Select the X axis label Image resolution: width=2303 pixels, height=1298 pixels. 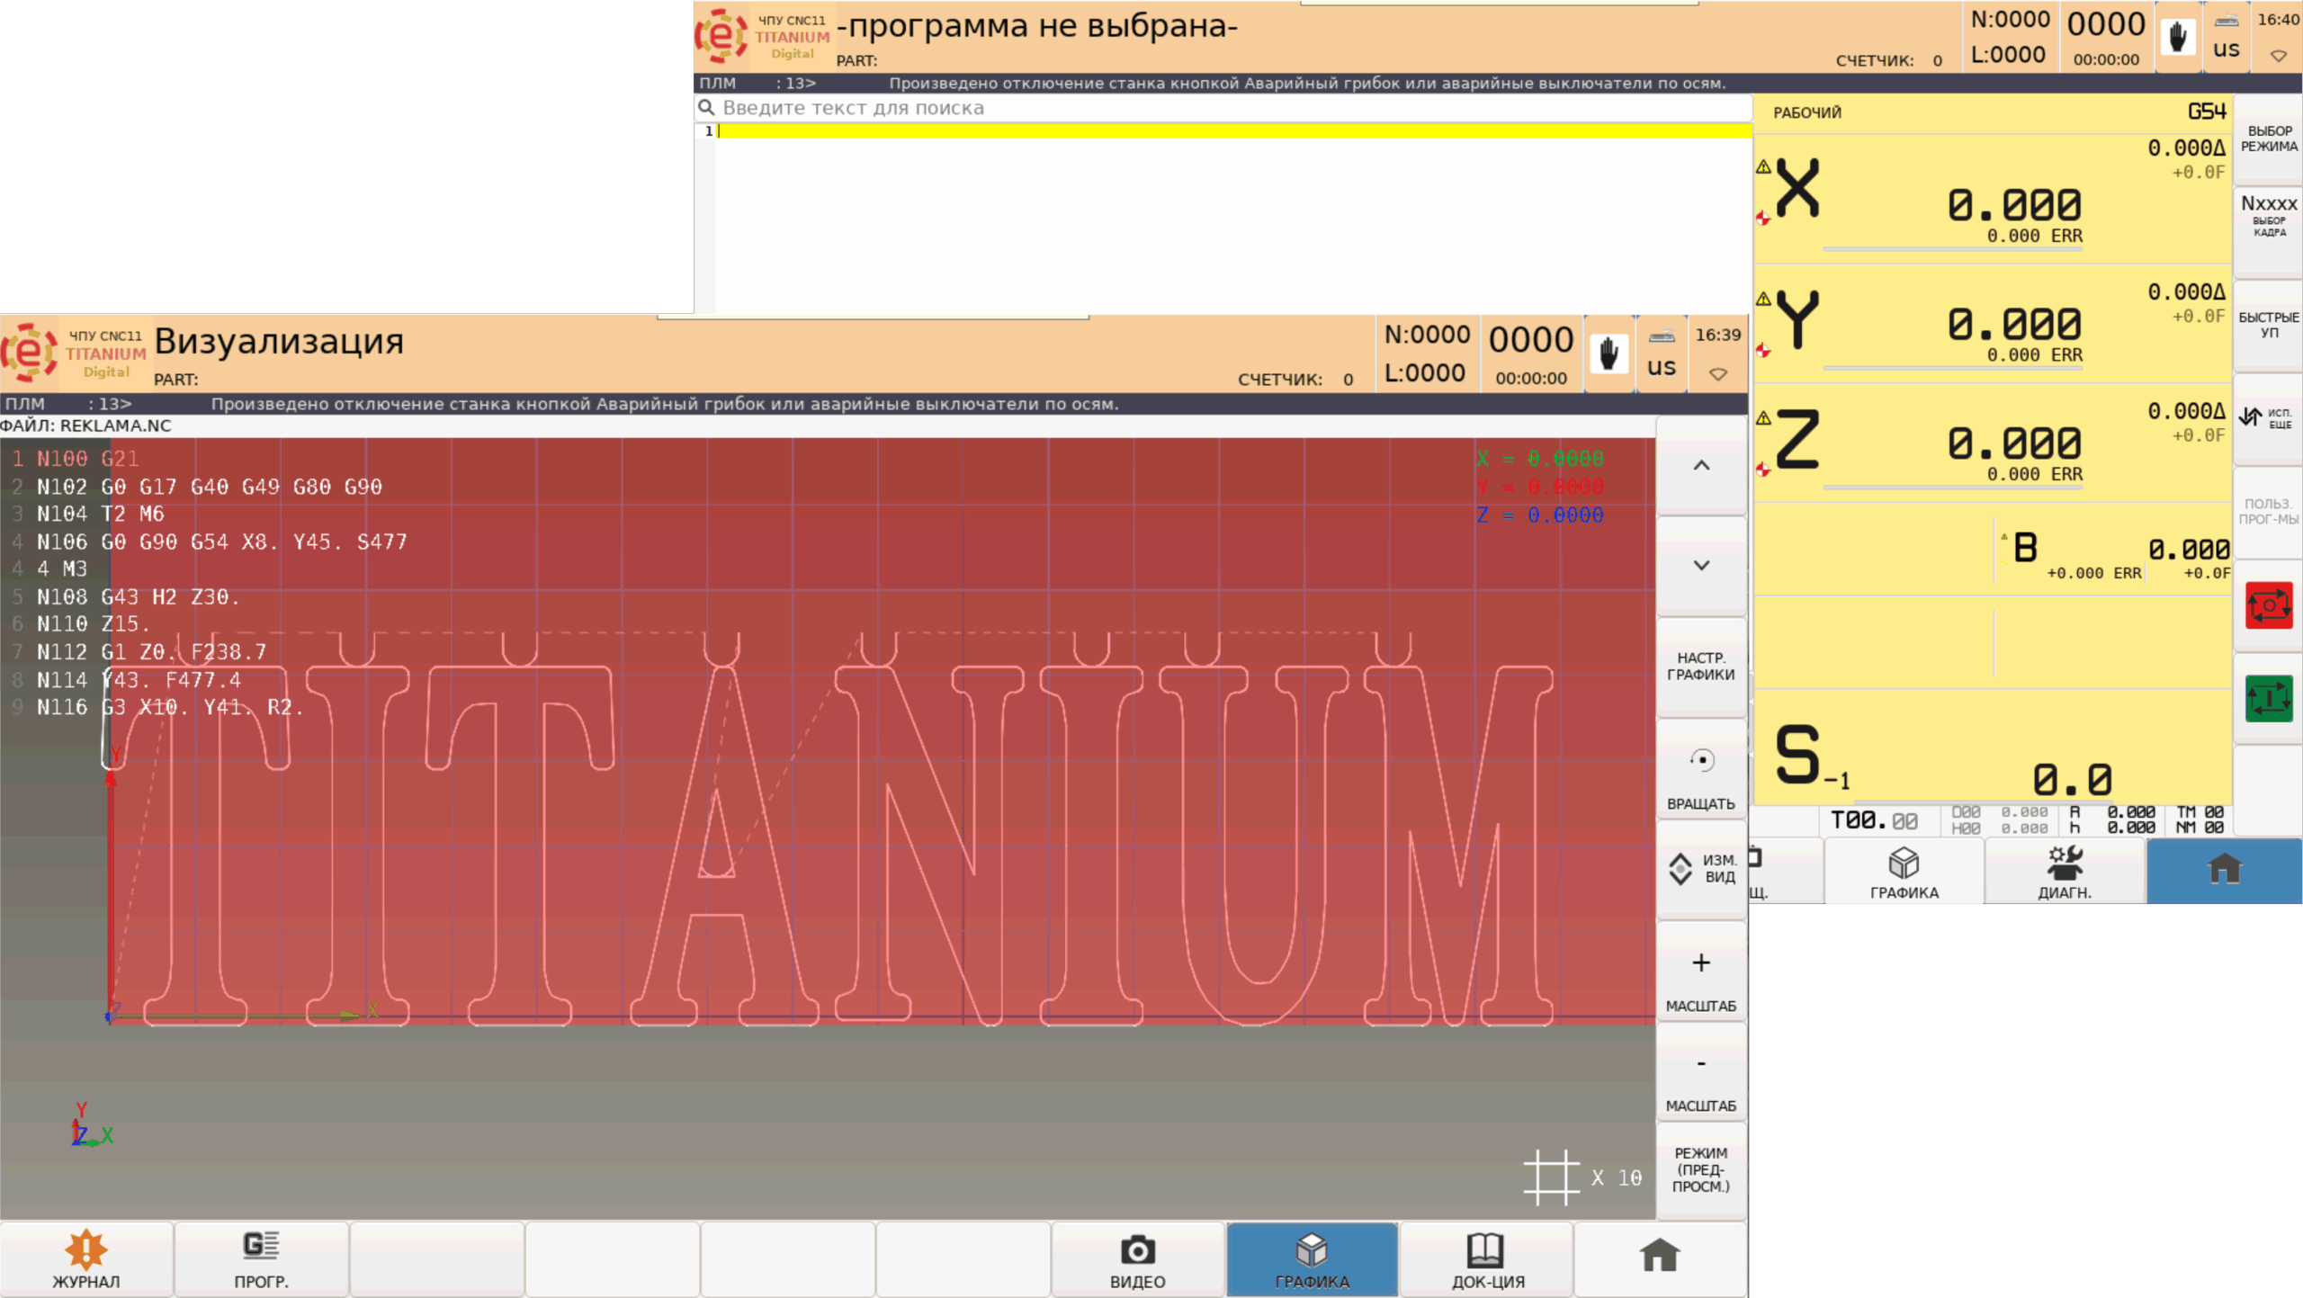click(1798, 189)
